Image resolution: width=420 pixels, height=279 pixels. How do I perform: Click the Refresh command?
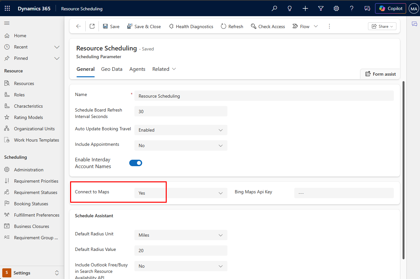[x=232, y=27]
